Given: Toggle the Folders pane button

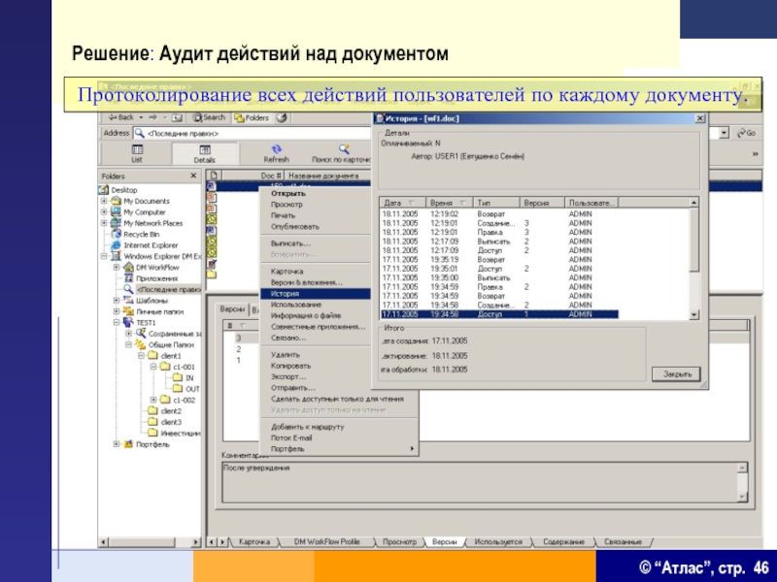Looking at the screenshot, I should tap(252, 117).
